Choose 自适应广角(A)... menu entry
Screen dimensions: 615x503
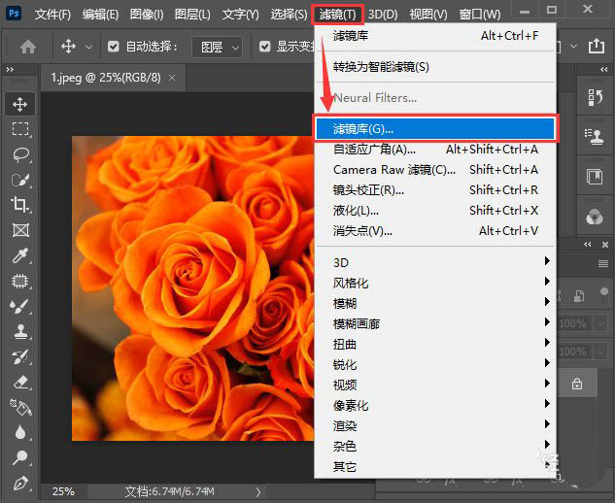point(435,149)
